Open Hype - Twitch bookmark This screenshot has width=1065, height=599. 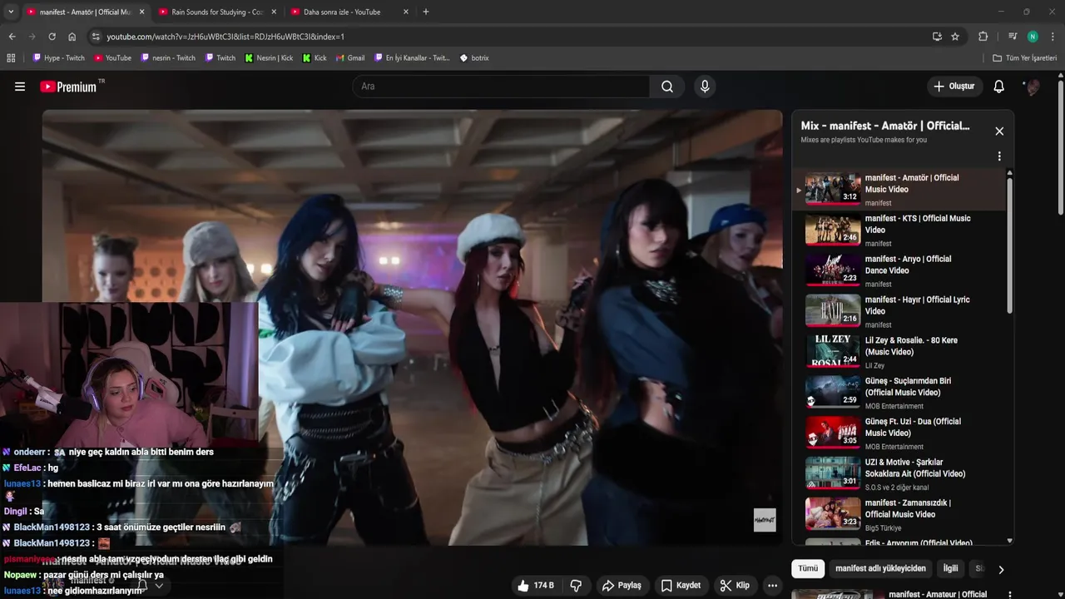click(58, 58)
